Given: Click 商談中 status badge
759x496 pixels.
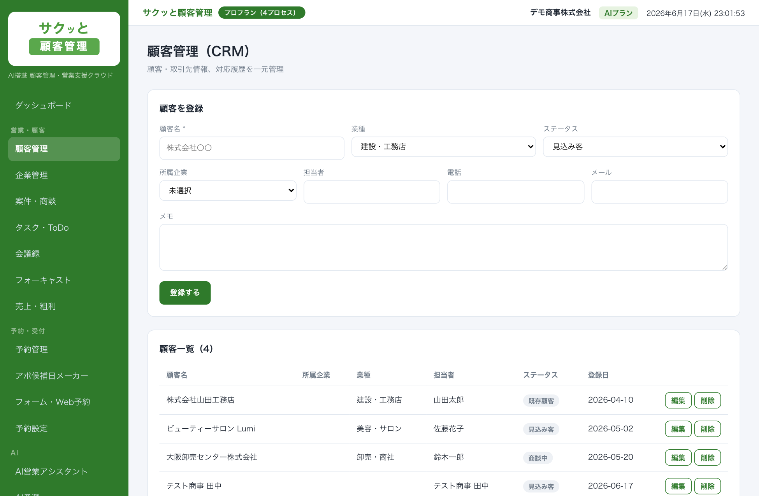Looking at the screenshot, I should click(538, 458).
